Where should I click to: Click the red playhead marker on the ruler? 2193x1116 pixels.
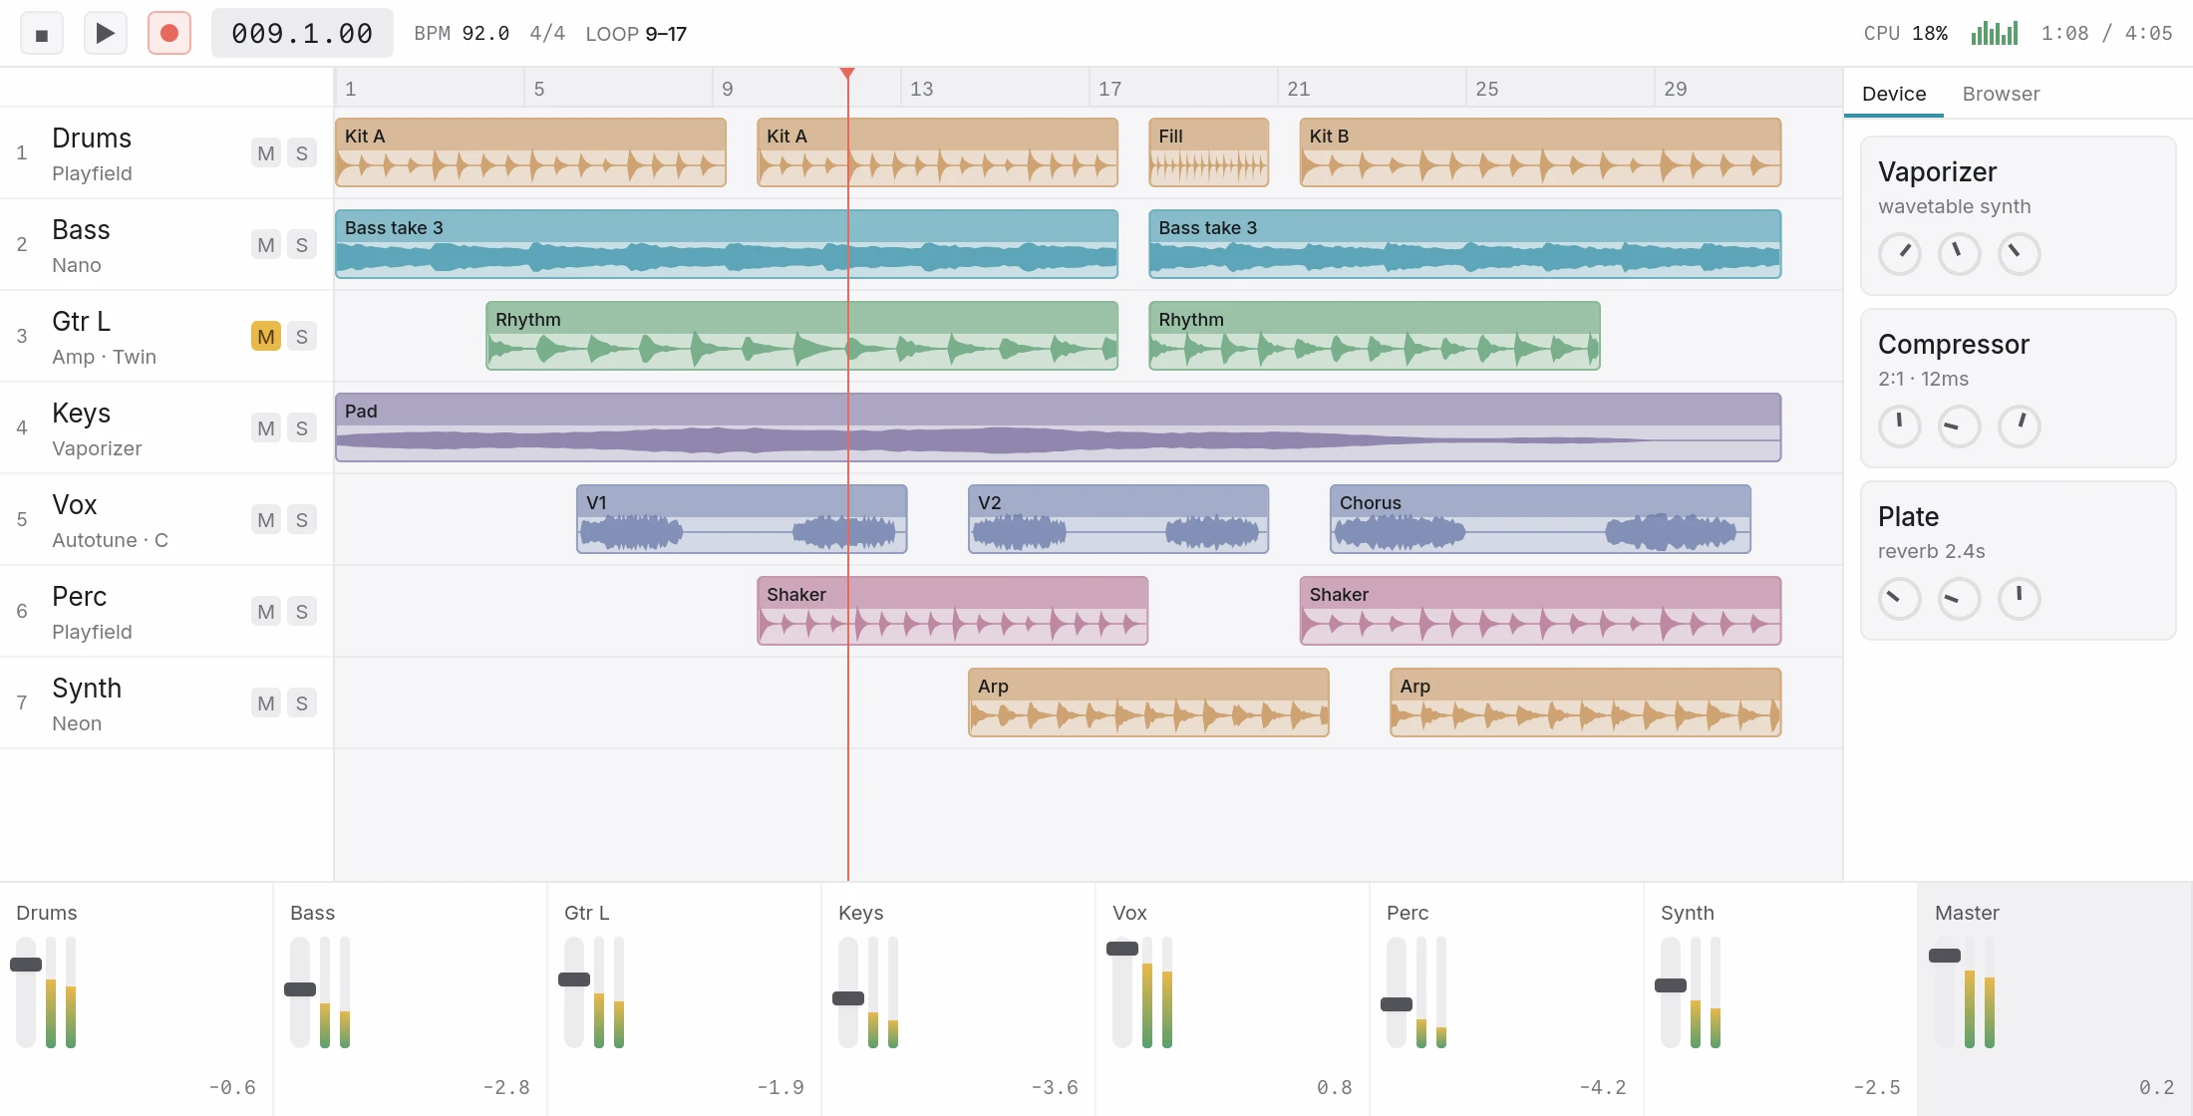coord(847,74)
